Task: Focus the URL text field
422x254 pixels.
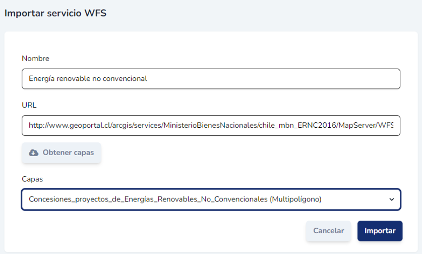Action: tap(211, 125)
